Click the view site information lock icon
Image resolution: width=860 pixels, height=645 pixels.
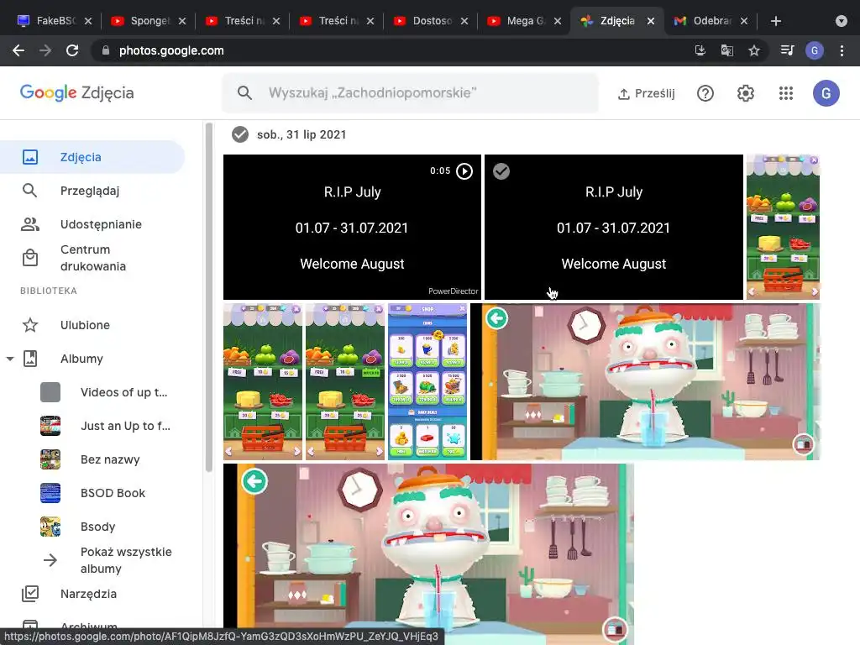[106, 50]
